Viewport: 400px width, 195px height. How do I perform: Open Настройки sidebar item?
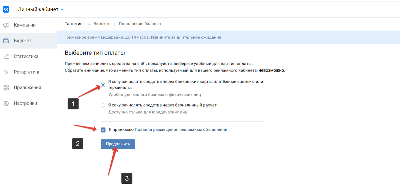[x=28, y=103]
